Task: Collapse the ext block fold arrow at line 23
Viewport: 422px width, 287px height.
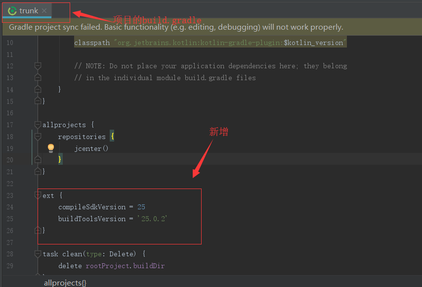Action: coord(37,195)
